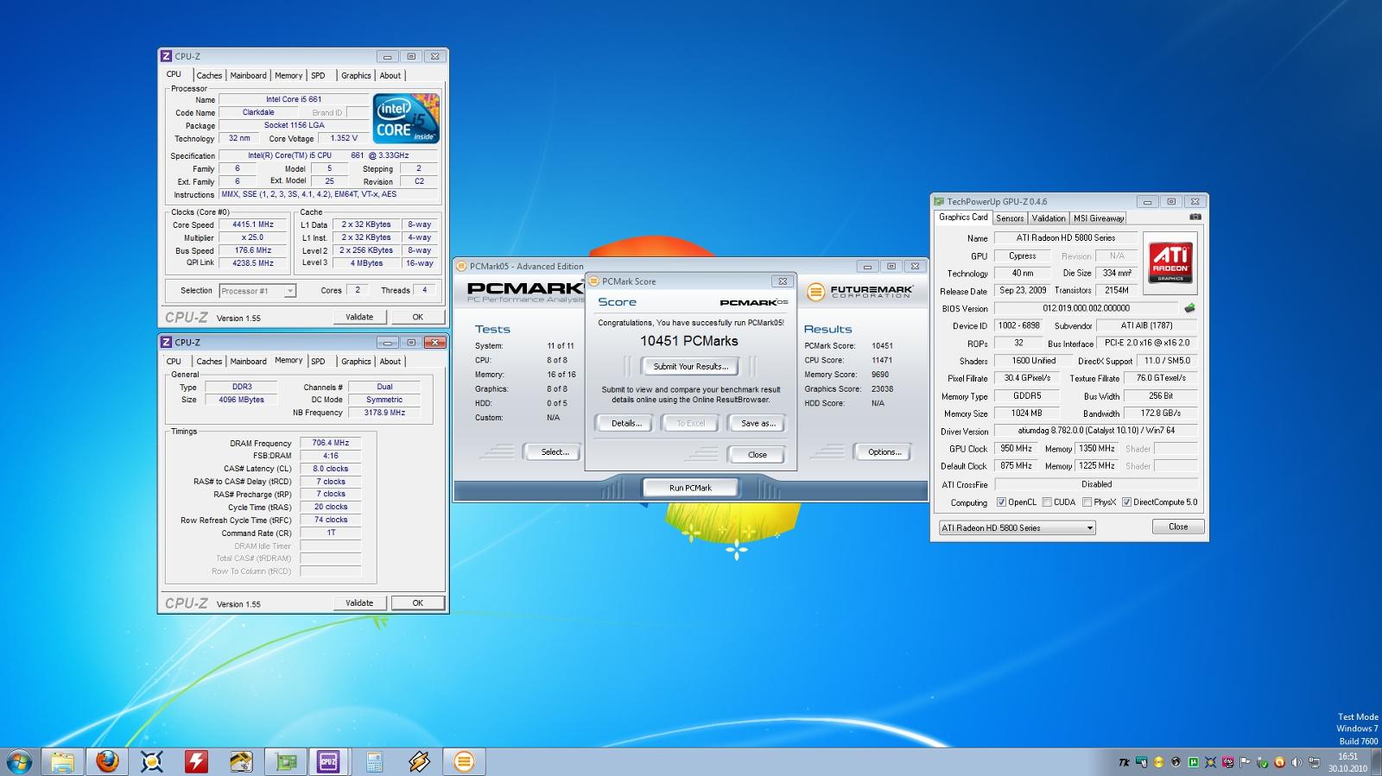The height and width of the screenshot is (776, 1382).
Task: Click OK in the lower CPU-Z window
Action: tap(417, 603)
